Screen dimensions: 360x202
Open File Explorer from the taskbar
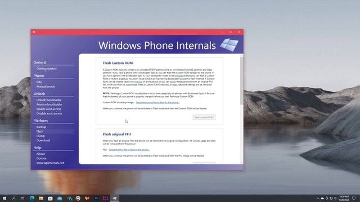pyautogui.click(x=41, y=198)
